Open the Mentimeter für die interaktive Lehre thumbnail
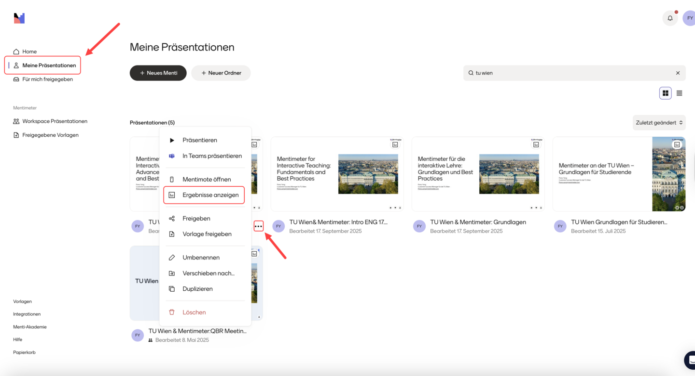Viewport: 695px width, 376px height. click(478, 174)
